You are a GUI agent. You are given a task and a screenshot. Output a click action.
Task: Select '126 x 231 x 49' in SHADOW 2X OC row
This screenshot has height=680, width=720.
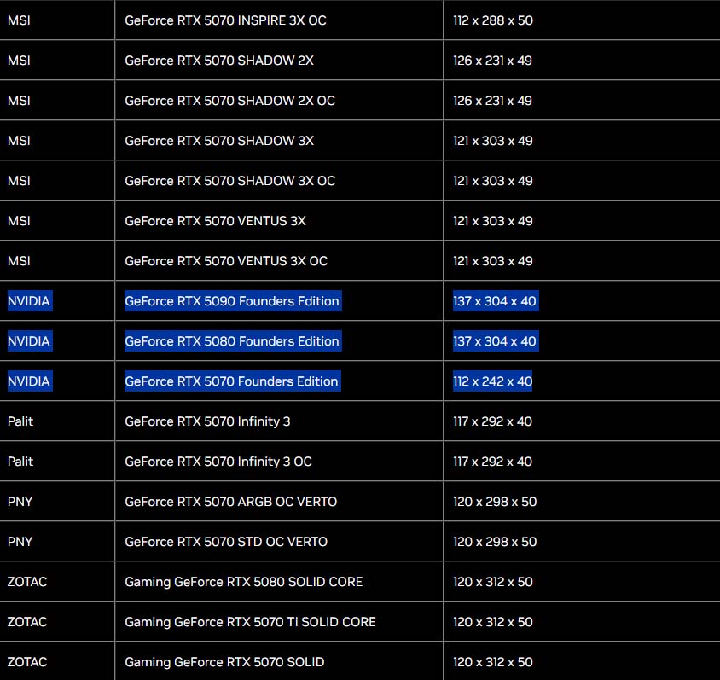click(492, 101)
